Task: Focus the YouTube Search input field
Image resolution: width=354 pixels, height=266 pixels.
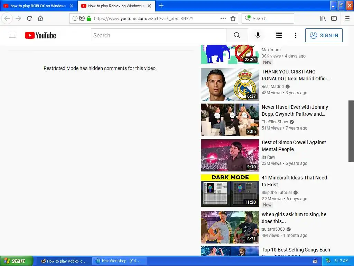Action: click(x=158, y=35)
